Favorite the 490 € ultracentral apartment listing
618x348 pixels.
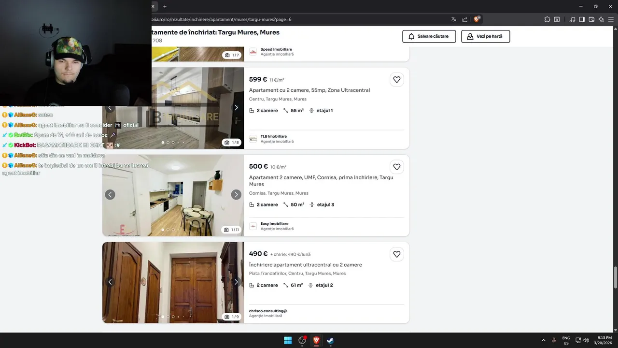tap(397, 254)
